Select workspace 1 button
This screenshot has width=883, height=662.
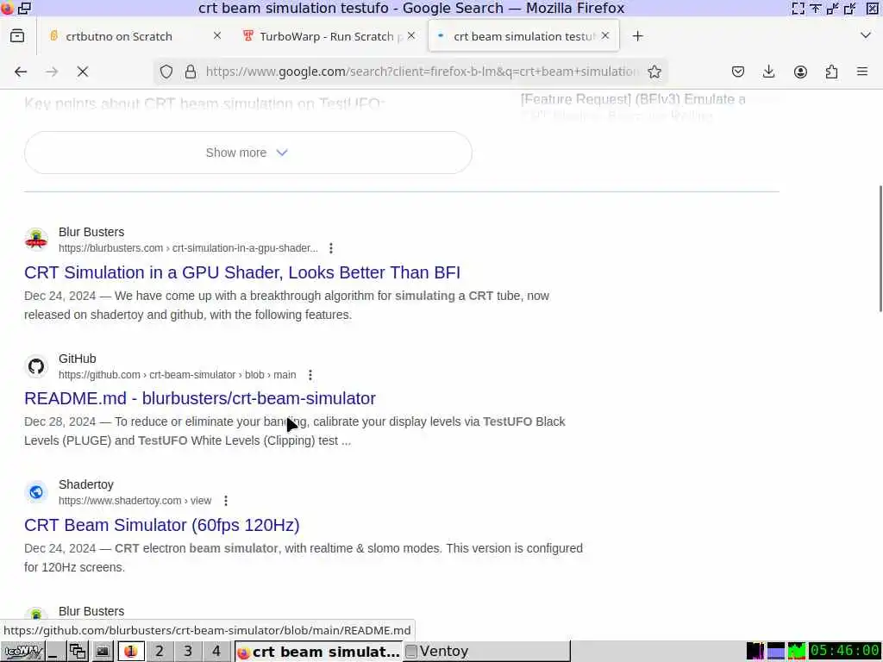click(x=131, y=652)
